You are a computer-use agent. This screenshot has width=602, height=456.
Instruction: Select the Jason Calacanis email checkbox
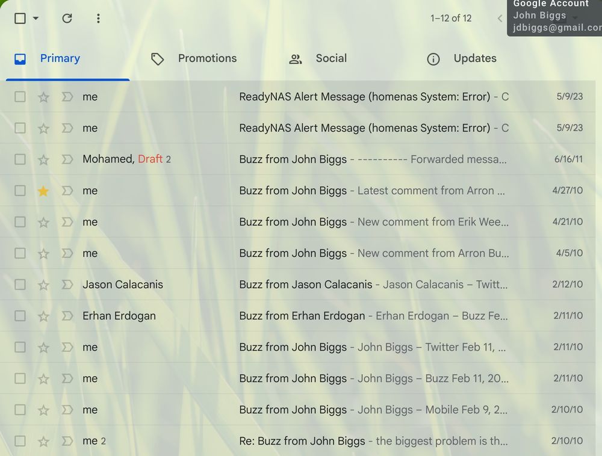point(20,285)
